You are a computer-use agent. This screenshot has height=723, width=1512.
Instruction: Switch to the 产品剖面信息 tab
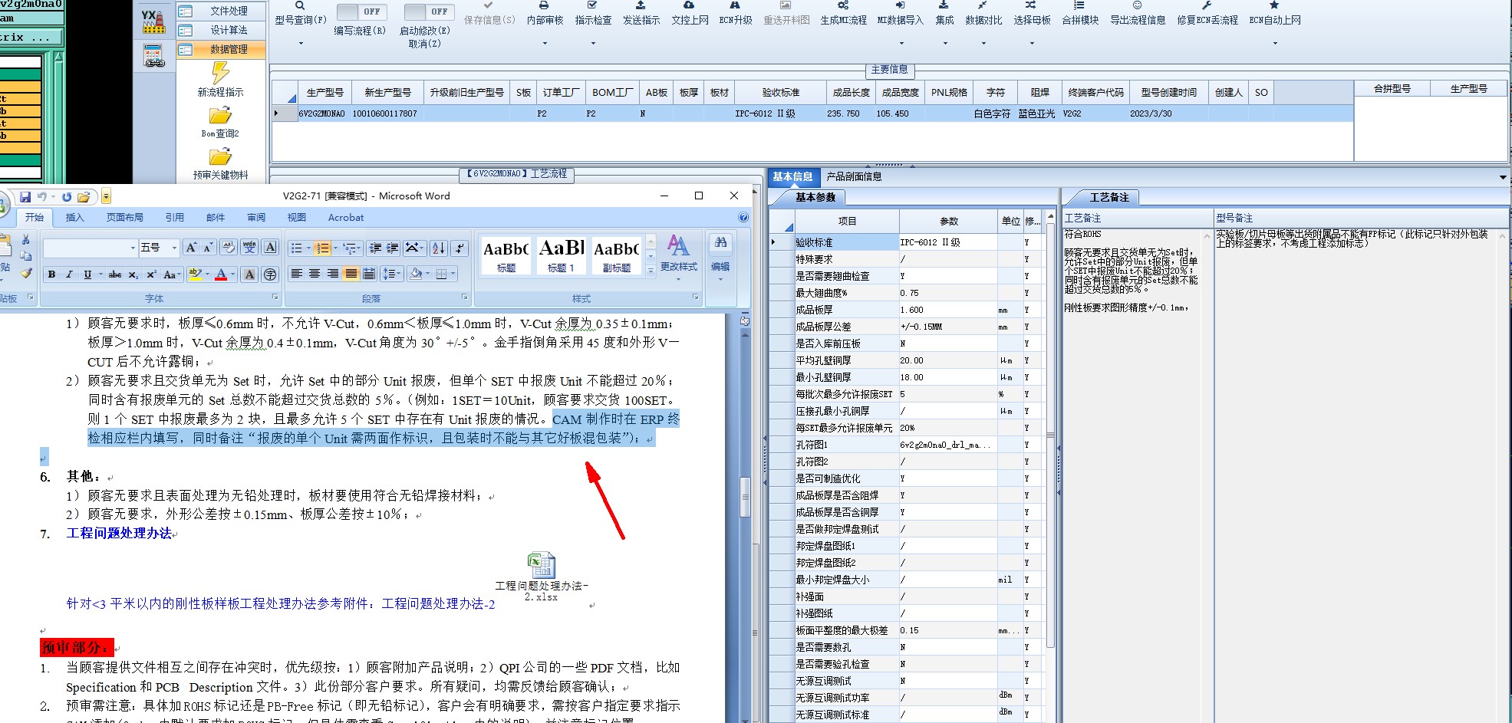click(x=854, y=176)
